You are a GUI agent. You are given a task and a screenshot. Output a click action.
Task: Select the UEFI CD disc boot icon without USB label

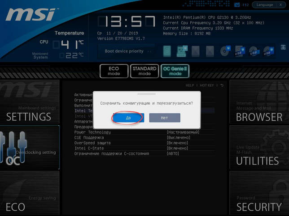(x=225, y=51)
